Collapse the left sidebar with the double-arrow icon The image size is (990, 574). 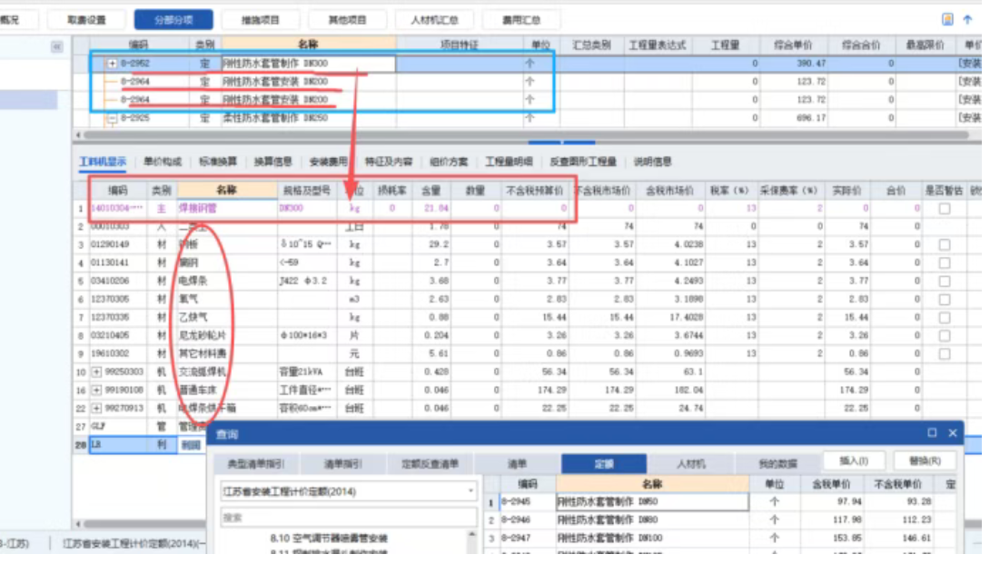[56, 46]
